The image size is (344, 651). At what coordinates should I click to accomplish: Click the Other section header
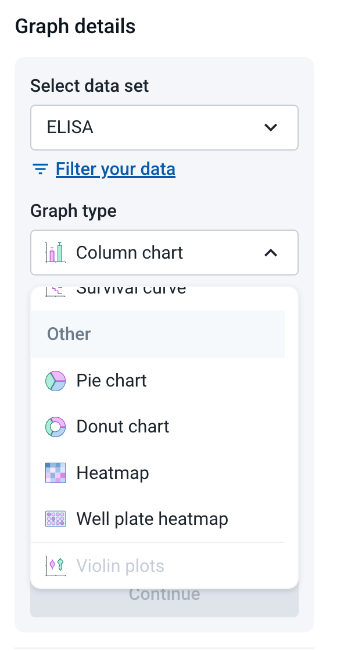[157, 334]
